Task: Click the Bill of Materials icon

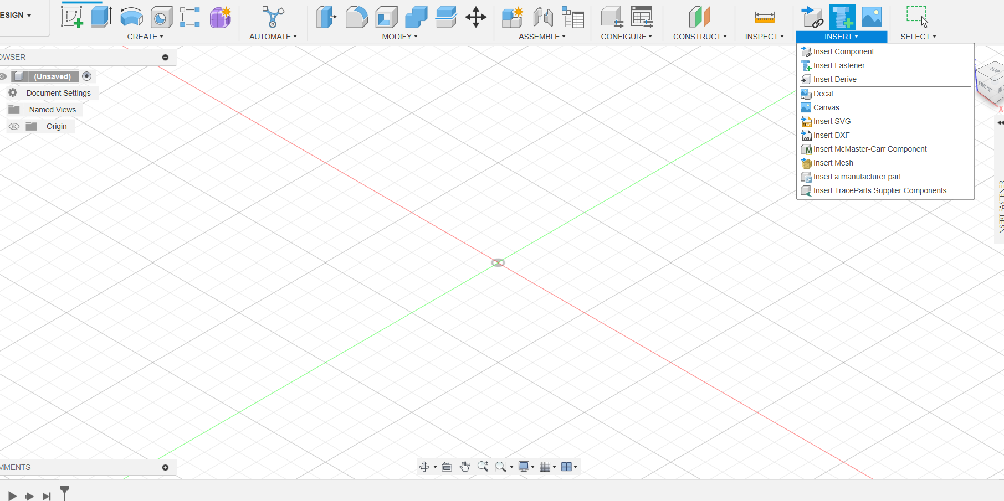Action: click(x=573, y=17)
